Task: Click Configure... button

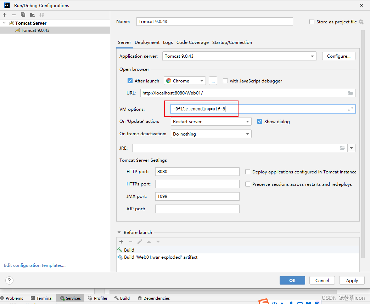Action: [338, 56]
